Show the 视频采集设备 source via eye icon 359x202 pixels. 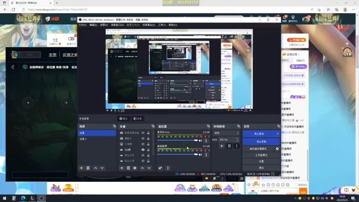click(143, 133)
